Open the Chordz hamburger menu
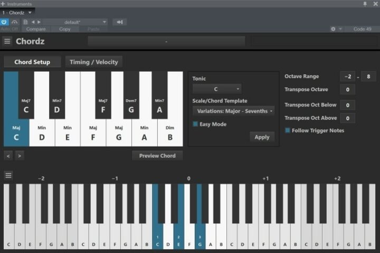 click(7, 41)
